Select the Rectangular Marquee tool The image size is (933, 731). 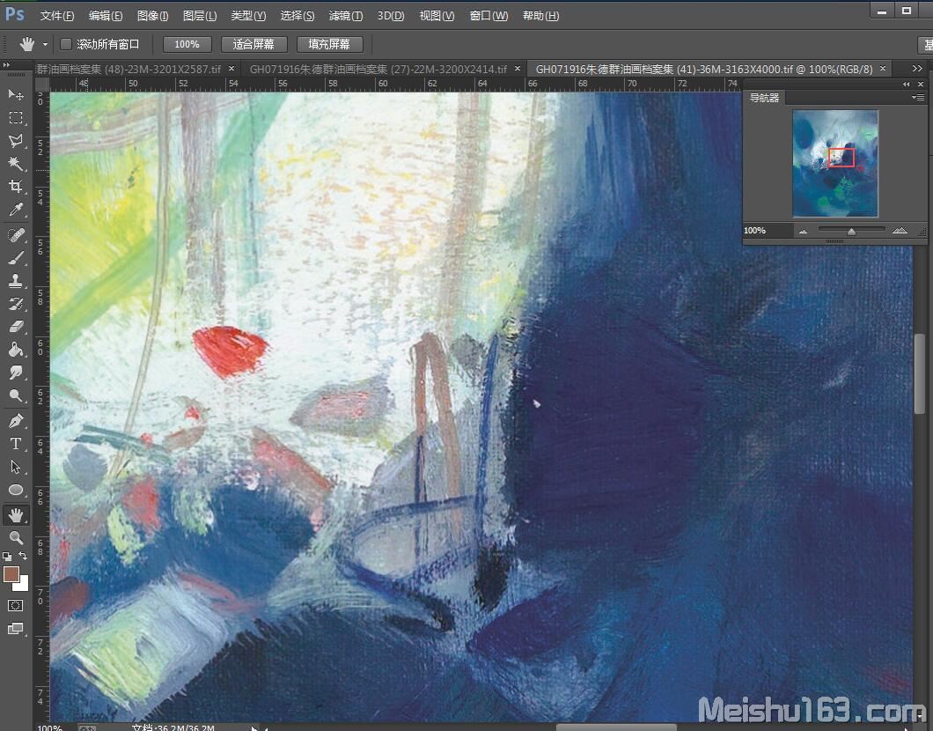coord(16,117)
